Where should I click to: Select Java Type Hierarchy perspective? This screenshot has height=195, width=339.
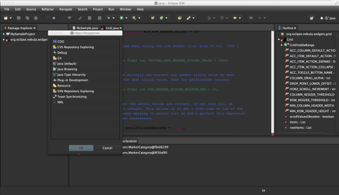pos(69,75)
